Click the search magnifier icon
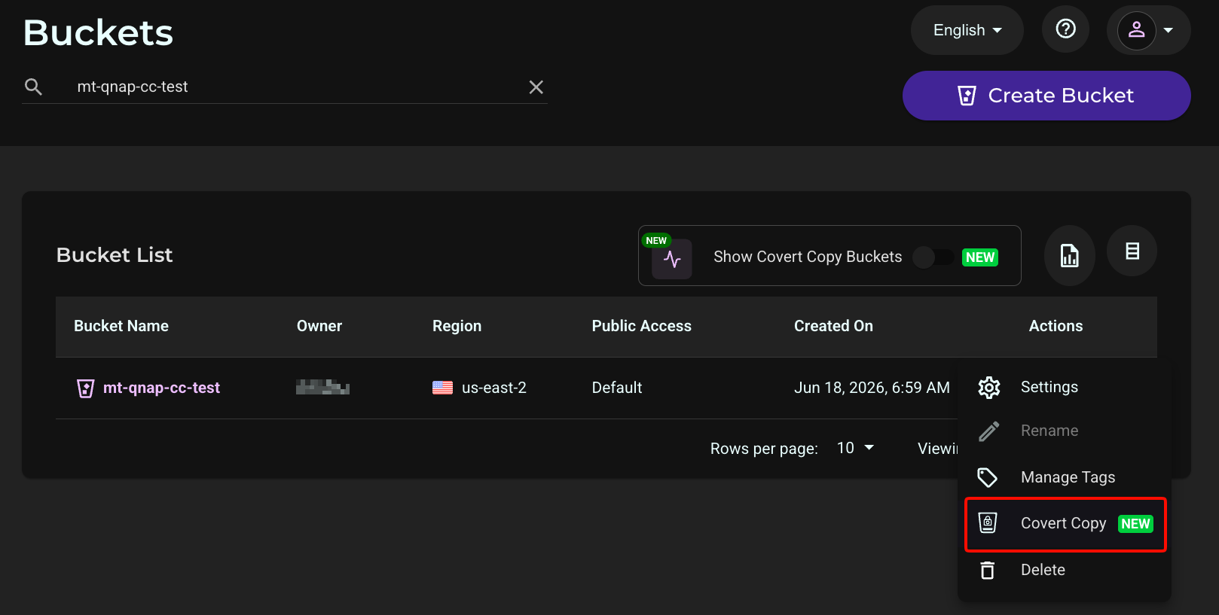Viewport: 1219px width, 615px height. point(33,87)
